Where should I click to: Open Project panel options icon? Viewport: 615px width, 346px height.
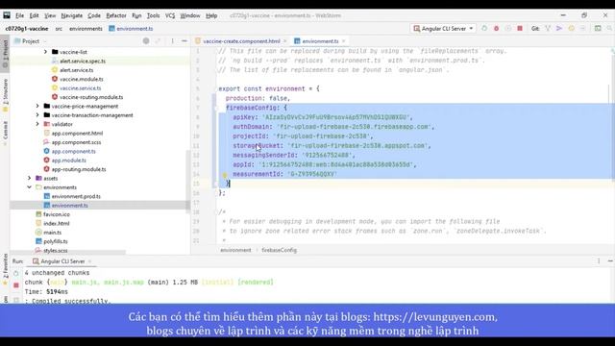pos(172,40)
